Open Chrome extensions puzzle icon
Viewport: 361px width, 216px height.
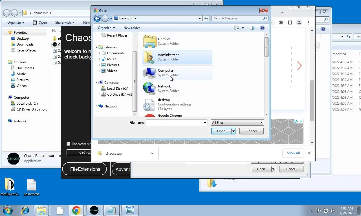click(x=281, y=22)
